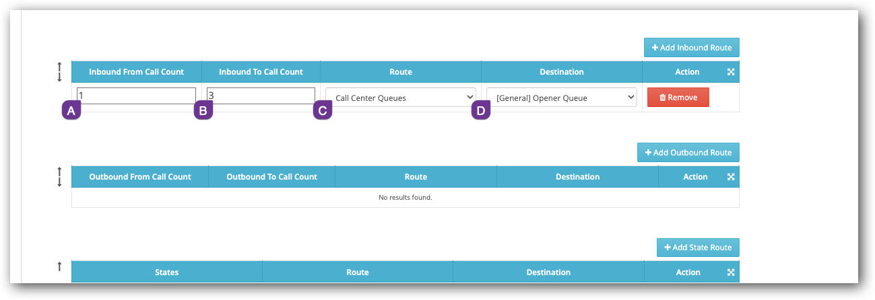Click the reorder arrows beside the inbound table
This screenshot has height=300, width=875.
tap(59, 72)
